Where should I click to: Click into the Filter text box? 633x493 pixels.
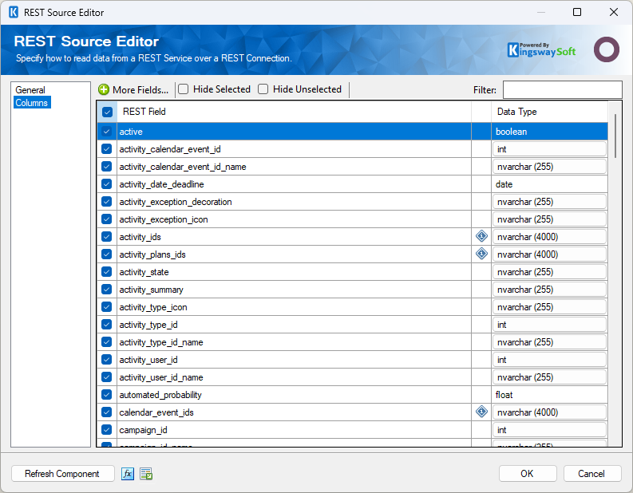coord(562,89)
